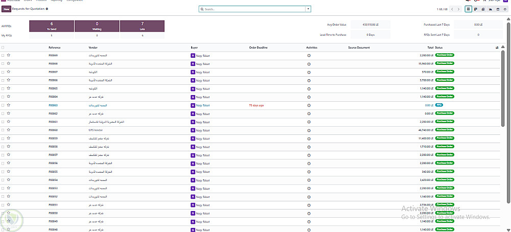Viewport: 511px width, 232px height.
Task: Star the P00067 order as favorite
Action: 9,72
